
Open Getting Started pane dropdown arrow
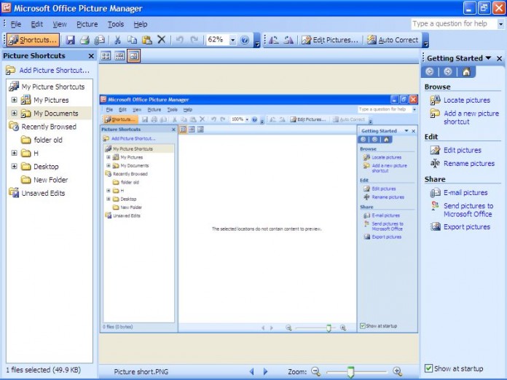coord(488,58)
